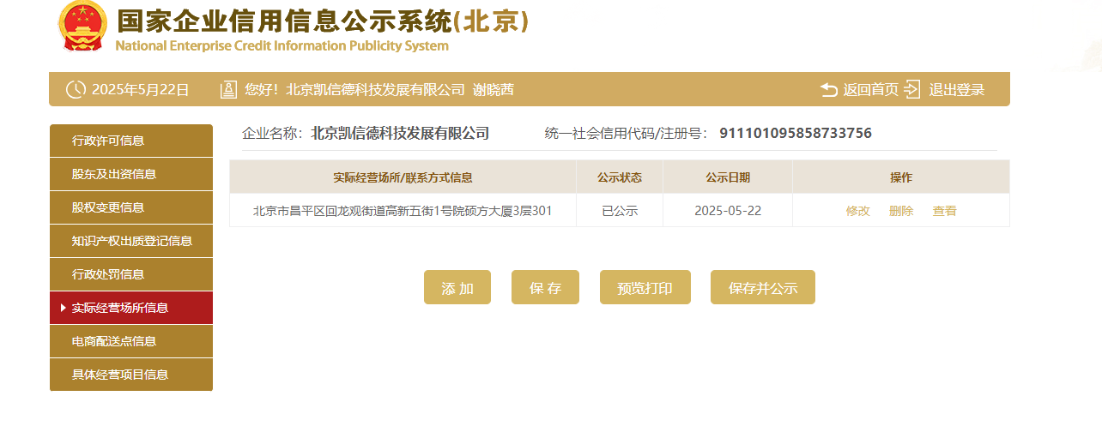Click the credit code 911101095858733756
This screenshot has width=1102, height=444.
coord(796,133)
